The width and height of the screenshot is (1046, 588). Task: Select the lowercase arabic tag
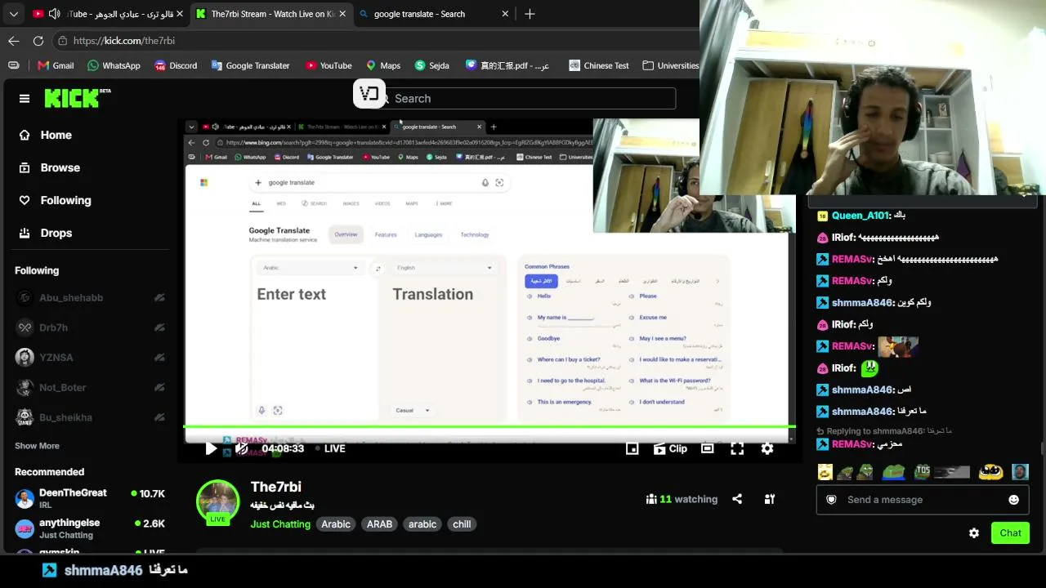pos(422,524)
